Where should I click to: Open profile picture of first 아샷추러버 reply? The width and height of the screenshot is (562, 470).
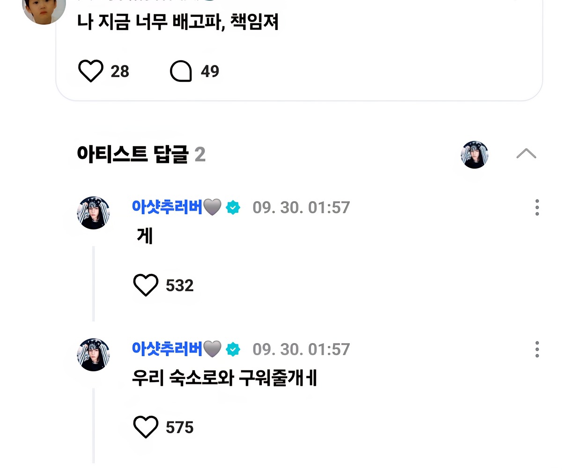tap(93, 213)
